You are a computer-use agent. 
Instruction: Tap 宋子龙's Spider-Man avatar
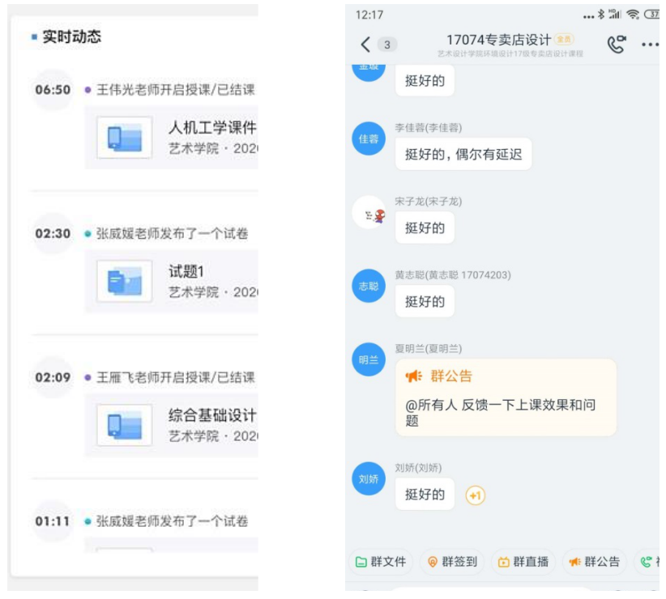click(369, 212)
